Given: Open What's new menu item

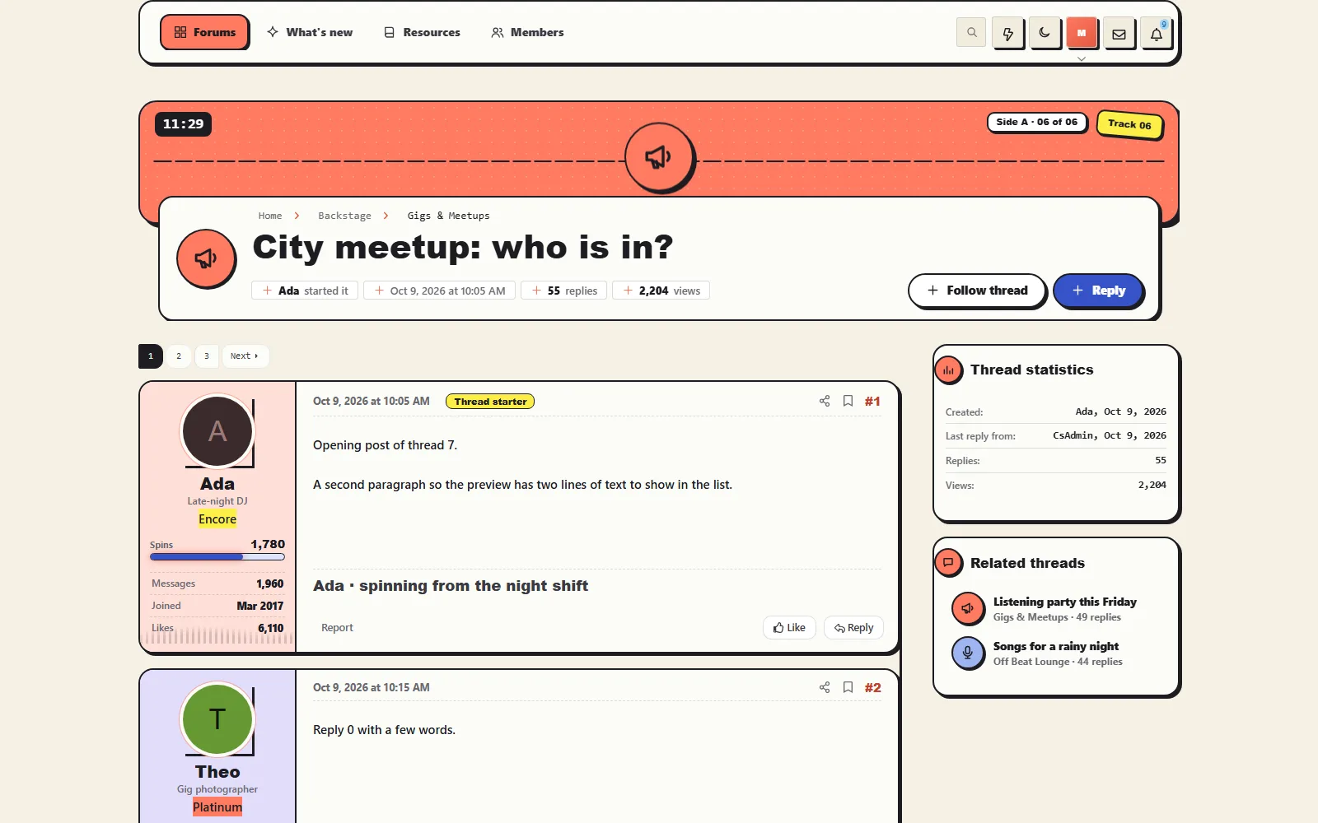Looking at the screenshot, I should pos(310,32).
